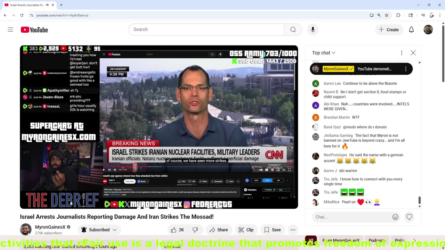Expand the Top chat dropdown
The height and width of the screenshot is (250, 445).
[x=324, y=53]
